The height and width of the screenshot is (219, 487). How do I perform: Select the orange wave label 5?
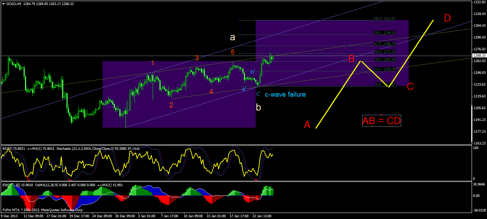pyautogui.click(x=232, y=52)
